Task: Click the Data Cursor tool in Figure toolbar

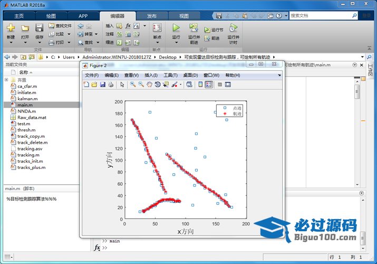Action: coord(166,84)
